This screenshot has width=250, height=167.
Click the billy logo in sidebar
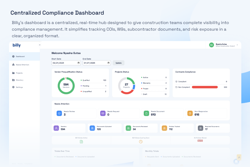point(17,45)
